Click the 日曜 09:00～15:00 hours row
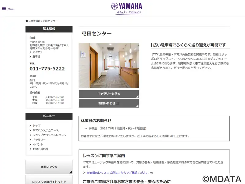The width and height of the screenshot is (245, 184). pos(48,103)
